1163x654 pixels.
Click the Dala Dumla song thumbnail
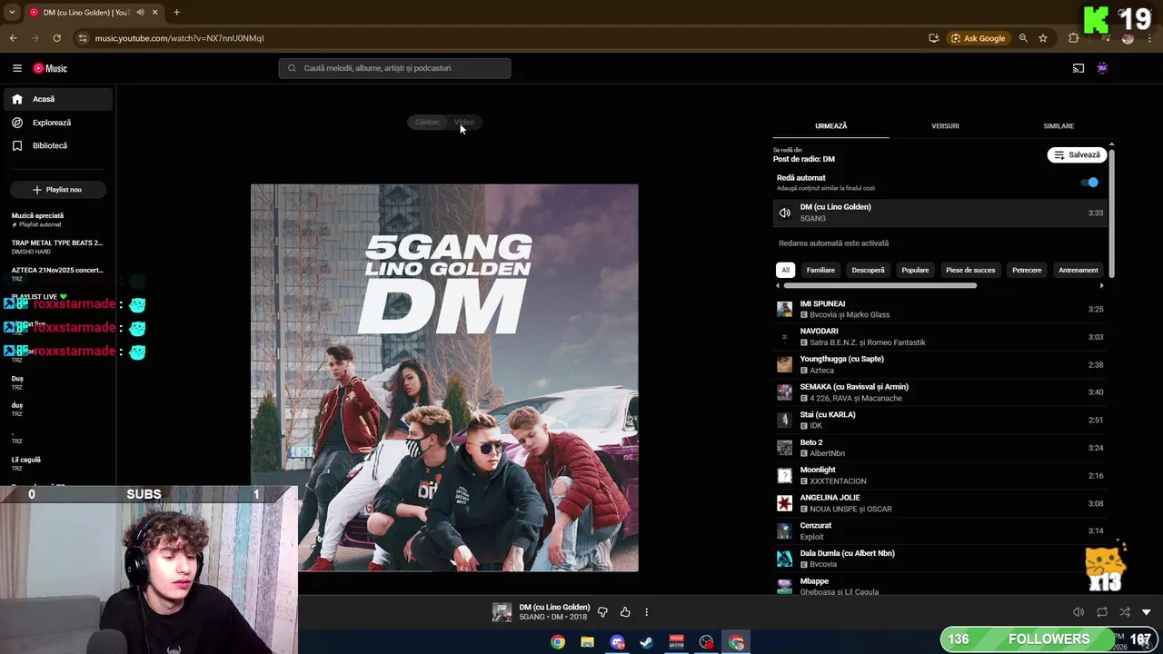[x=784, y=559]
